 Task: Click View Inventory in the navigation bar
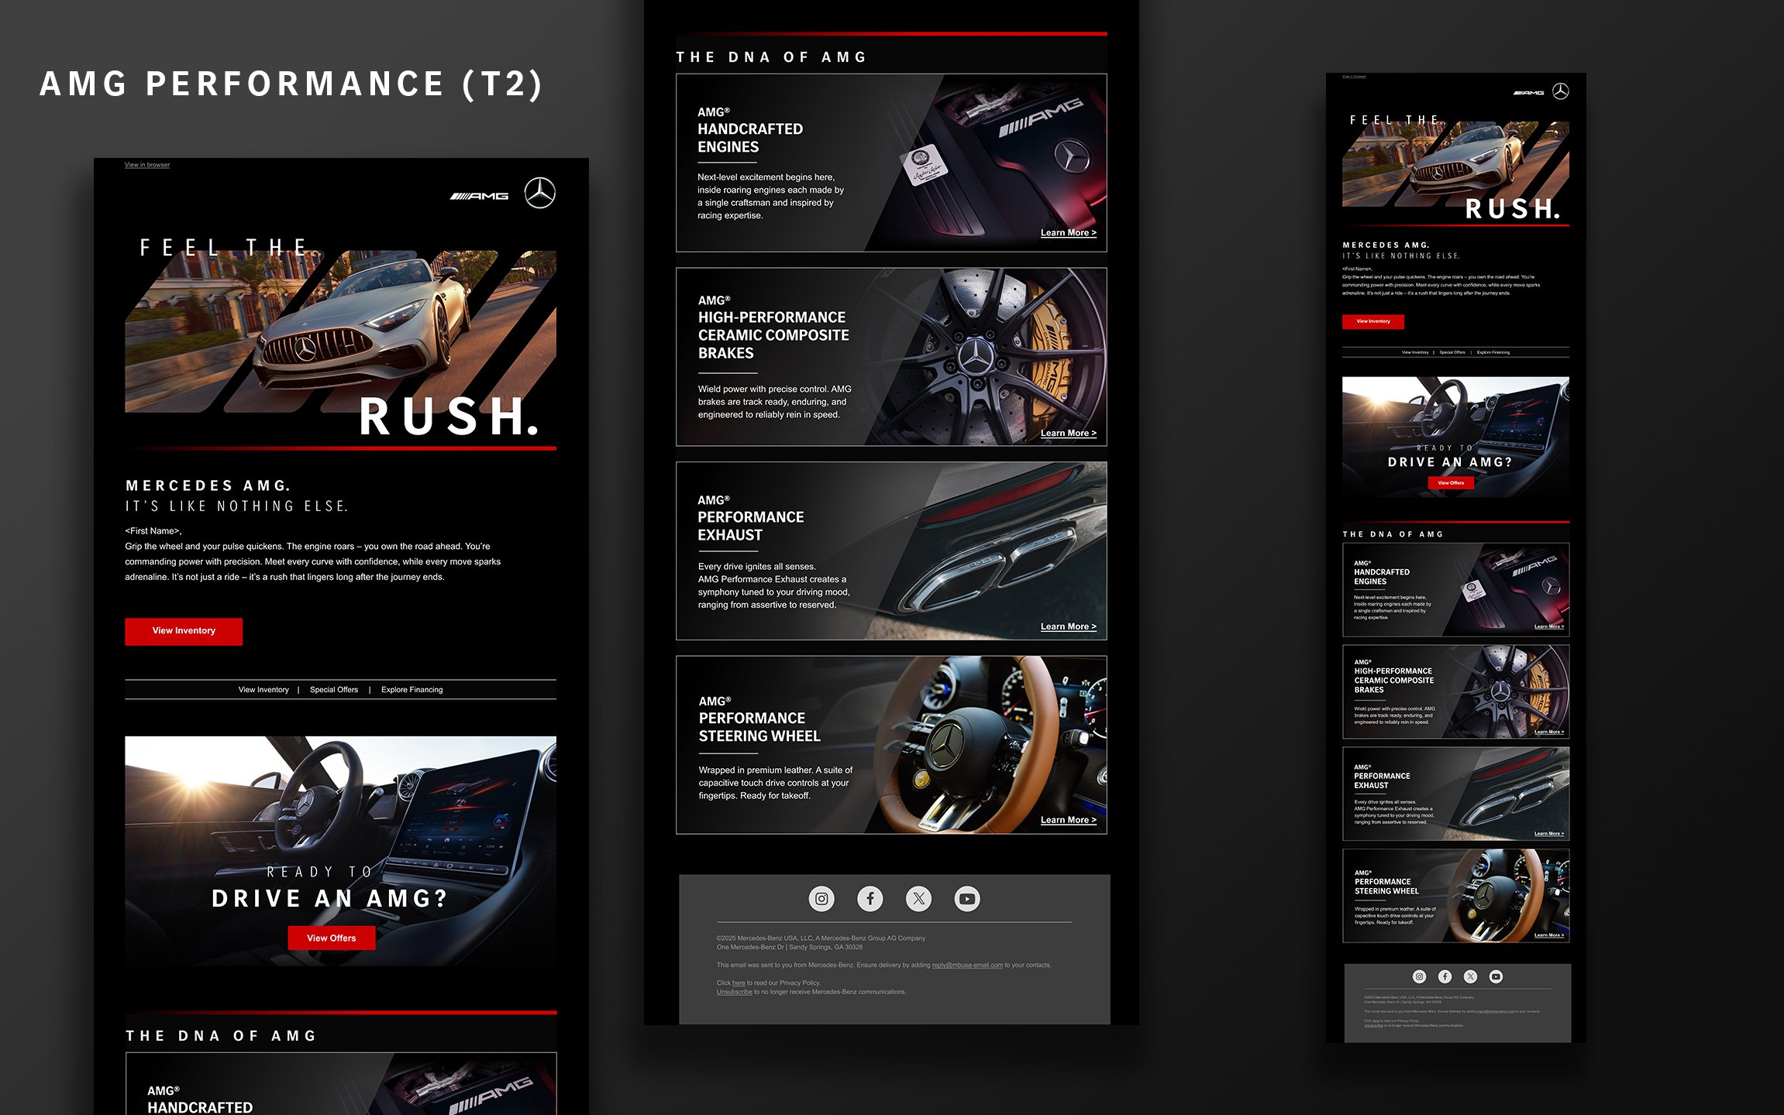point(263,690)
